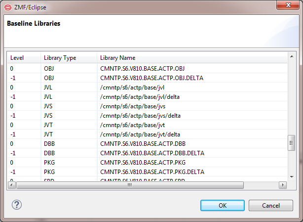Select library /cmntp/s6/actp/base/jvl/delta
This screenshot has width=303, height=222.
click(147, 97)
